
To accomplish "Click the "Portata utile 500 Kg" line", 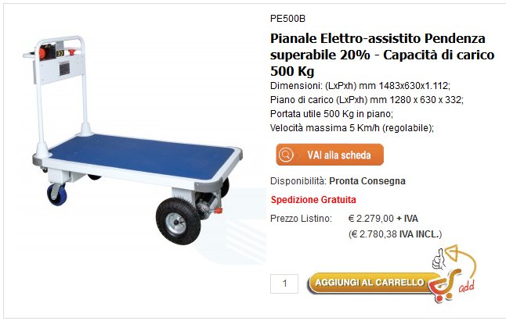I will pyautogui.click(x=331, y=113).
